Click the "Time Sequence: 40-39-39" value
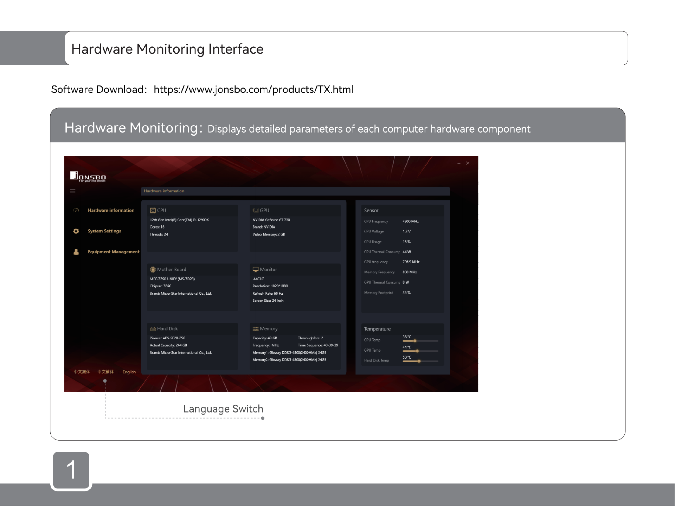Screen dimensions: 675x506 318,345
